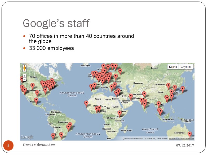
Task: Zoom in with the plus button
Action: pos(24,76)
